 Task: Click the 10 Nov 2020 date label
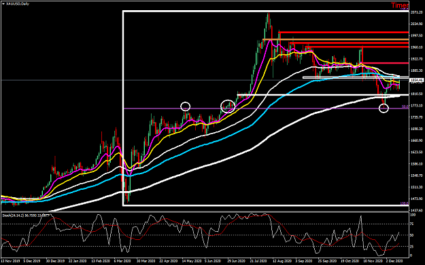pyautogui.click(x=373, y=261)
